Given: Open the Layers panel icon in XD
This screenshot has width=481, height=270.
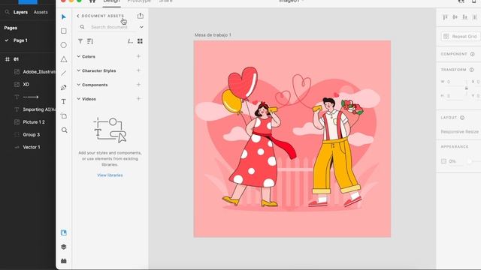Looking at the screenshot, I should click(x=64, y=247).
